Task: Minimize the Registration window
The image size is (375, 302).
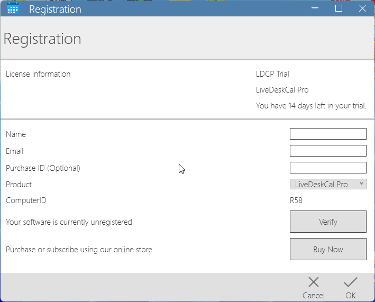Action: click(315, 8)
